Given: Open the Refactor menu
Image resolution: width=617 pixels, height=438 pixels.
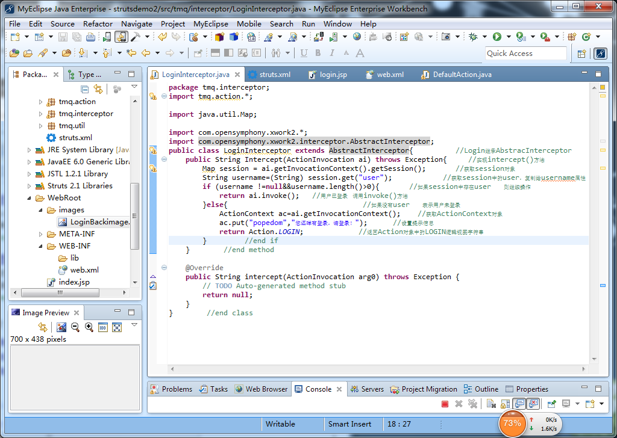Looking at the screenshot, I should pos(98,24).
